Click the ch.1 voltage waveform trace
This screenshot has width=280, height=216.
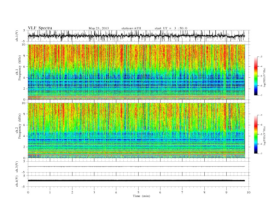tap(136, 36)
